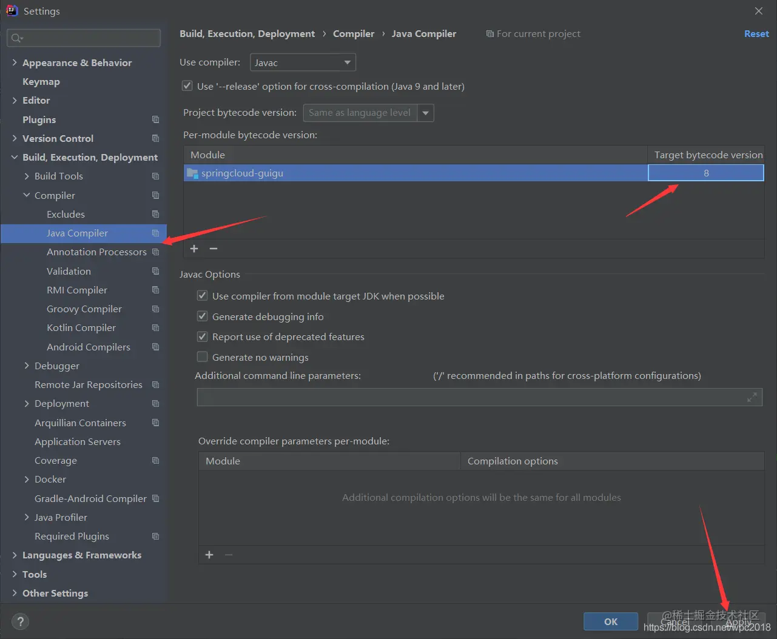
Task: Add a module to per-module bytecode table
Action: click(x=194, y=249)
